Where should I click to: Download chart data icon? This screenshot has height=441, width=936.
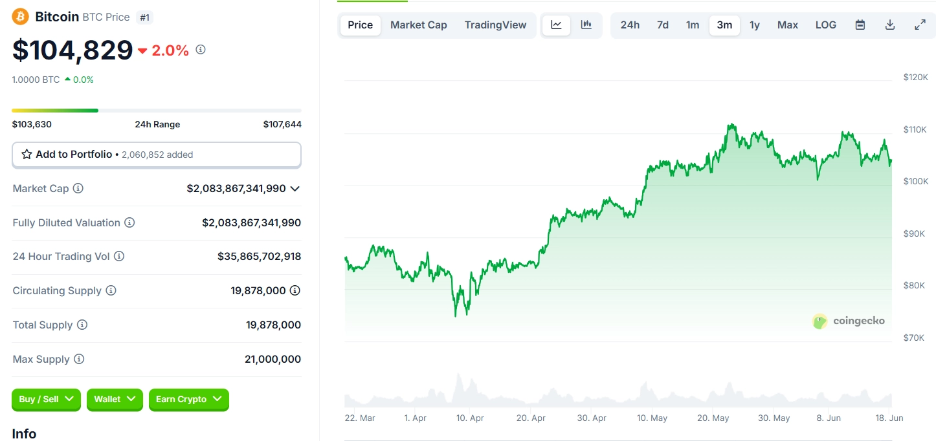pos(890,25)
